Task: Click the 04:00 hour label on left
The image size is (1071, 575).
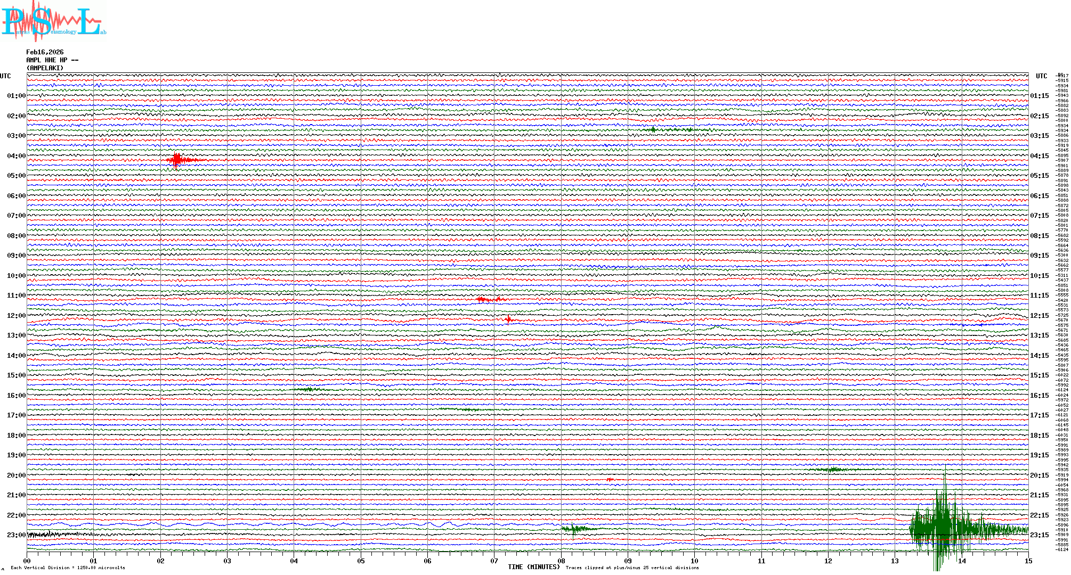Action: coord(16,156)
